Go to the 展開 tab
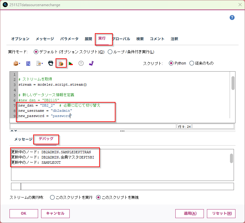 pyautogui.click(x=88, y=39)
